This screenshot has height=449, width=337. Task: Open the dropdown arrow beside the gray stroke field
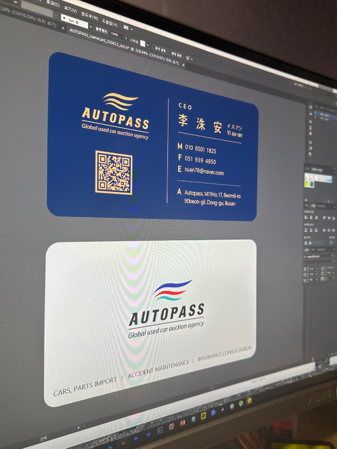coord(56,16)
